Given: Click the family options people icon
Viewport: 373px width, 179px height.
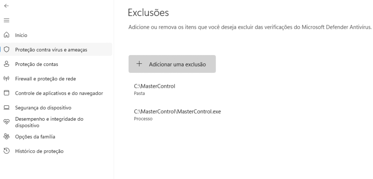Looking at the screenshot, I should coord(7,137).
